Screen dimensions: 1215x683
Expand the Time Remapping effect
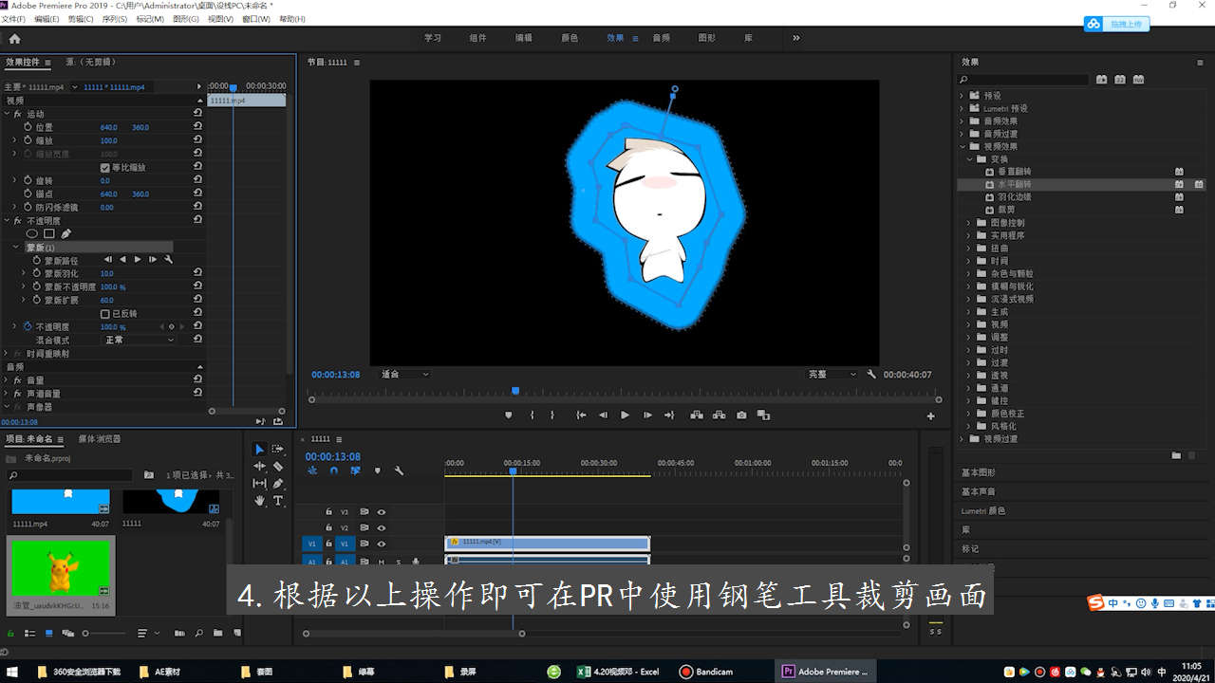click(7, 353)
